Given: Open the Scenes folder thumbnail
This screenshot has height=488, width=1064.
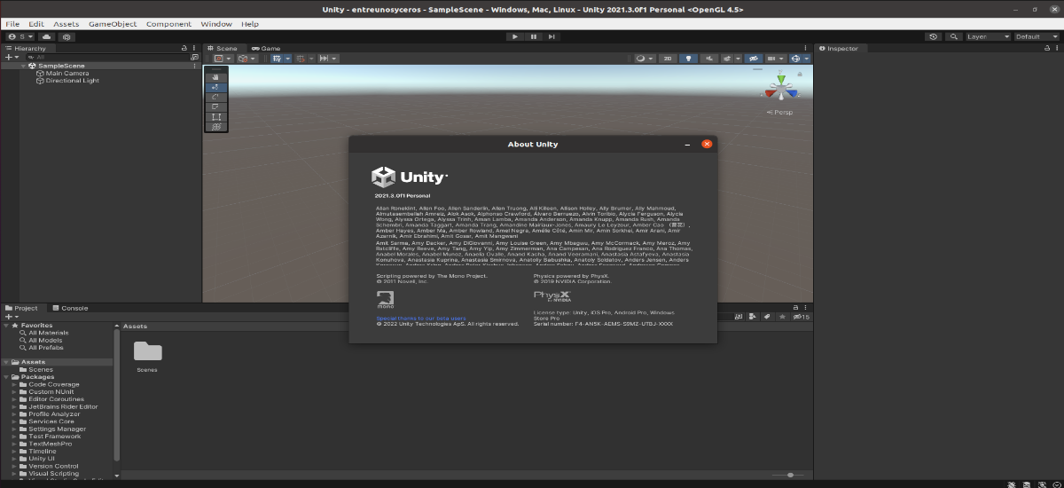Looking at the screenshot, I should pyautogui.click(x=147, y=351).
